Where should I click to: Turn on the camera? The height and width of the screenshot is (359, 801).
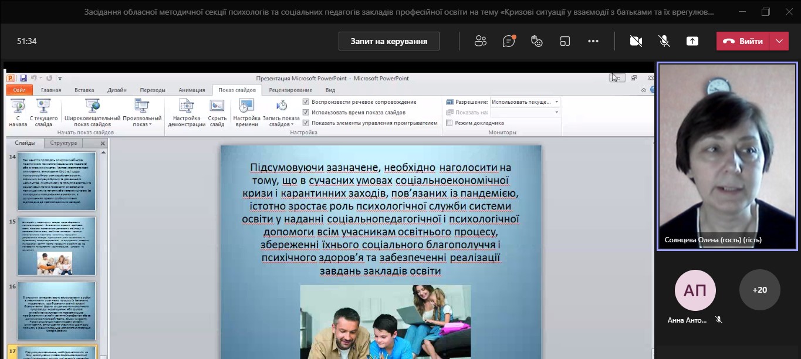pos(636,41)
